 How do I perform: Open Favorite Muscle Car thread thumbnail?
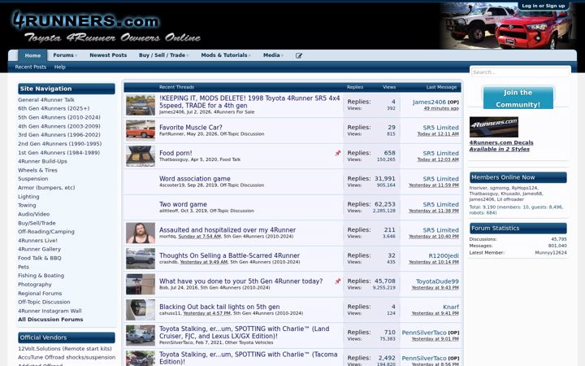(141, 130)
